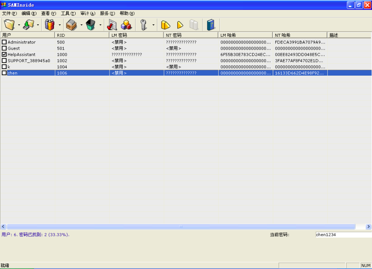
Task: Click the horizontal scrollbar right arrow
Action: click(x=368, y=226)
